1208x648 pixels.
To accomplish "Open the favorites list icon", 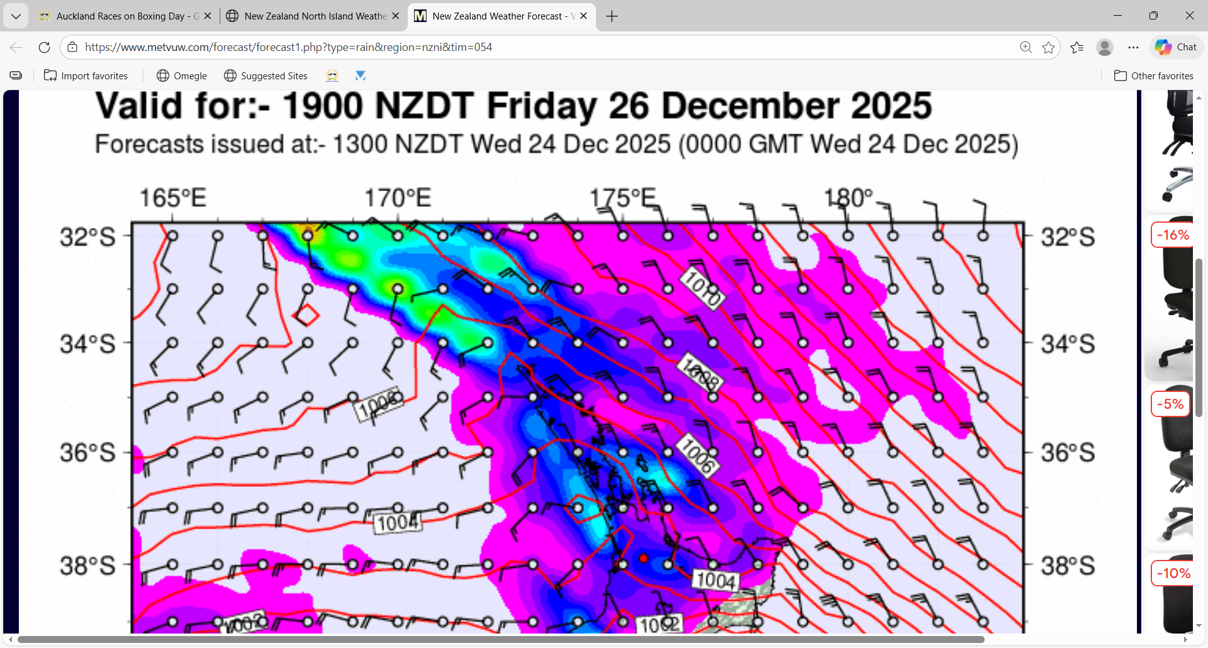I will tap(1077, 47).
